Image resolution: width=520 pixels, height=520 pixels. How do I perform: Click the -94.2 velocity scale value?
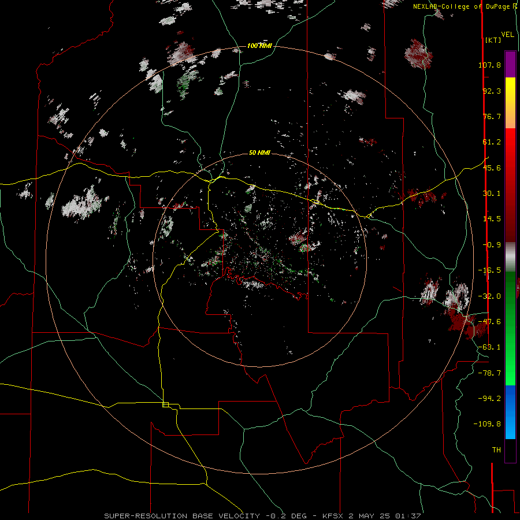pos(489,398)
